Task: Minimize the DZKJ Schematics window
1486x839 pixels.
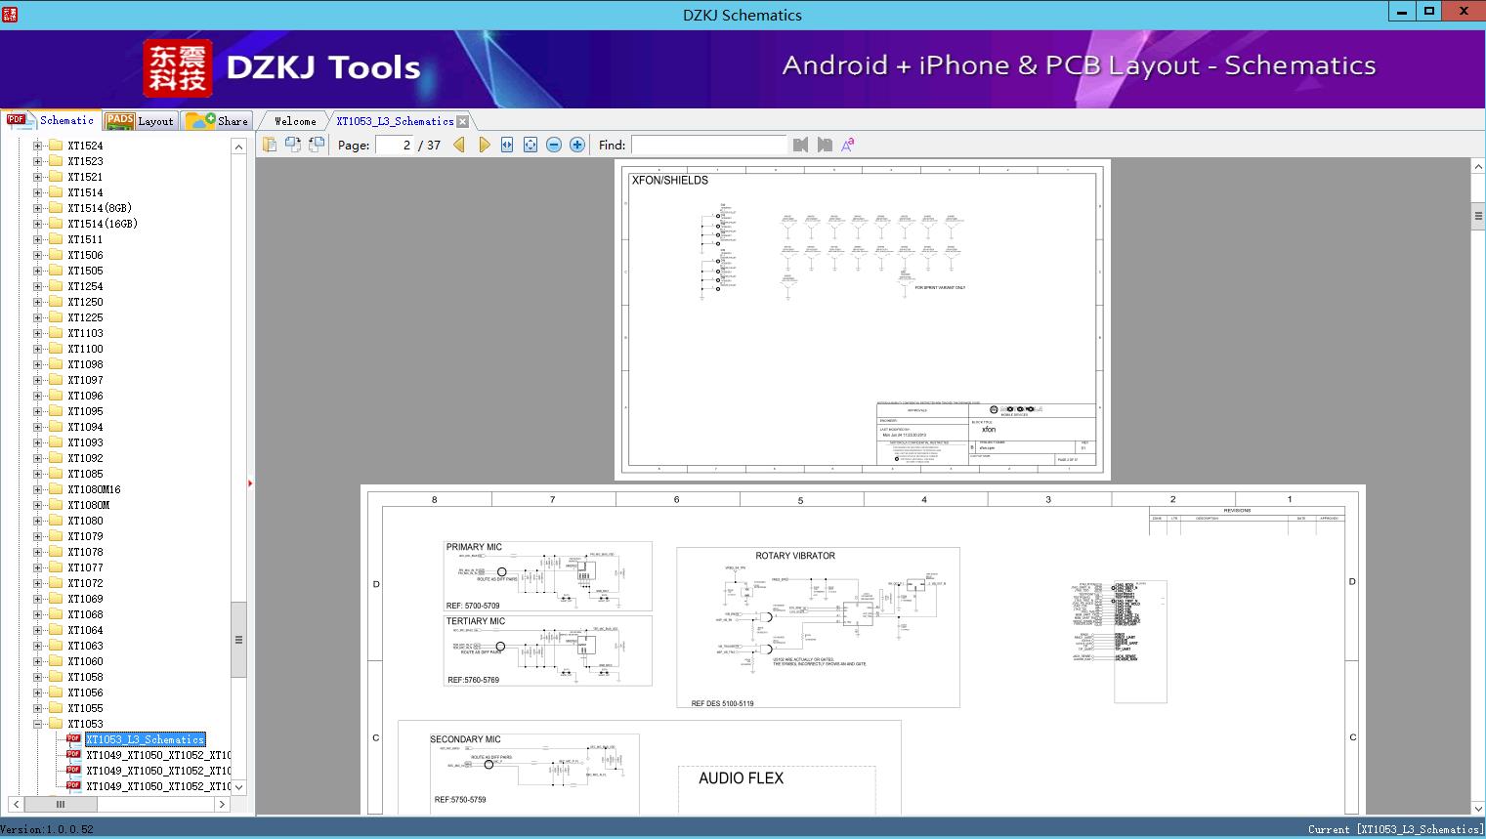Action: pyautogui.click(x=1403, y=12)
